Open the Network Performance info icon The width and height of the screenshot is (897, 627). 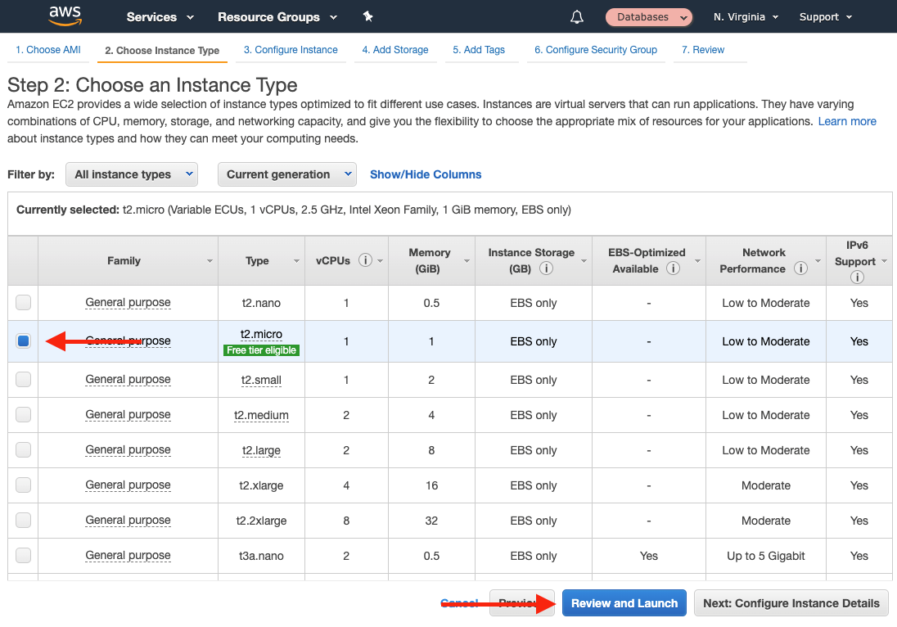click(x=800, y=268)
